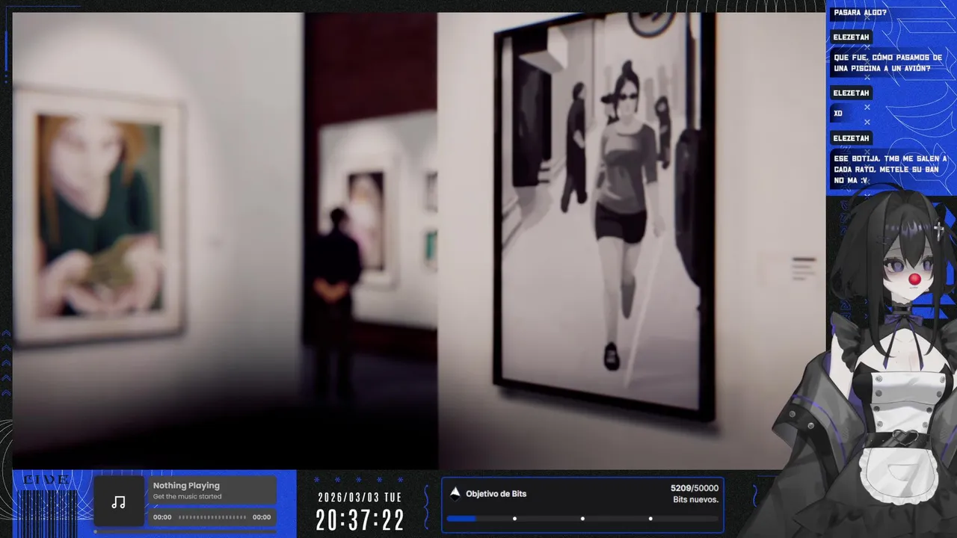Click the chat message about "UNA PISCINA A UN AVIÓN"
Screen dimensions: 957x538
(887, 63)
